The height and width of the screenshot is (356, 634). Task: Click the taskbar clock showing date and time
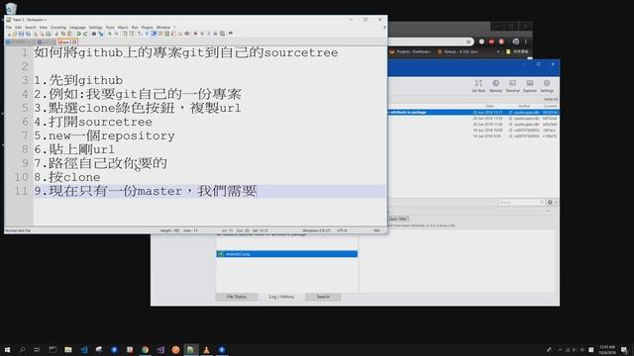(x=607, y=349)
